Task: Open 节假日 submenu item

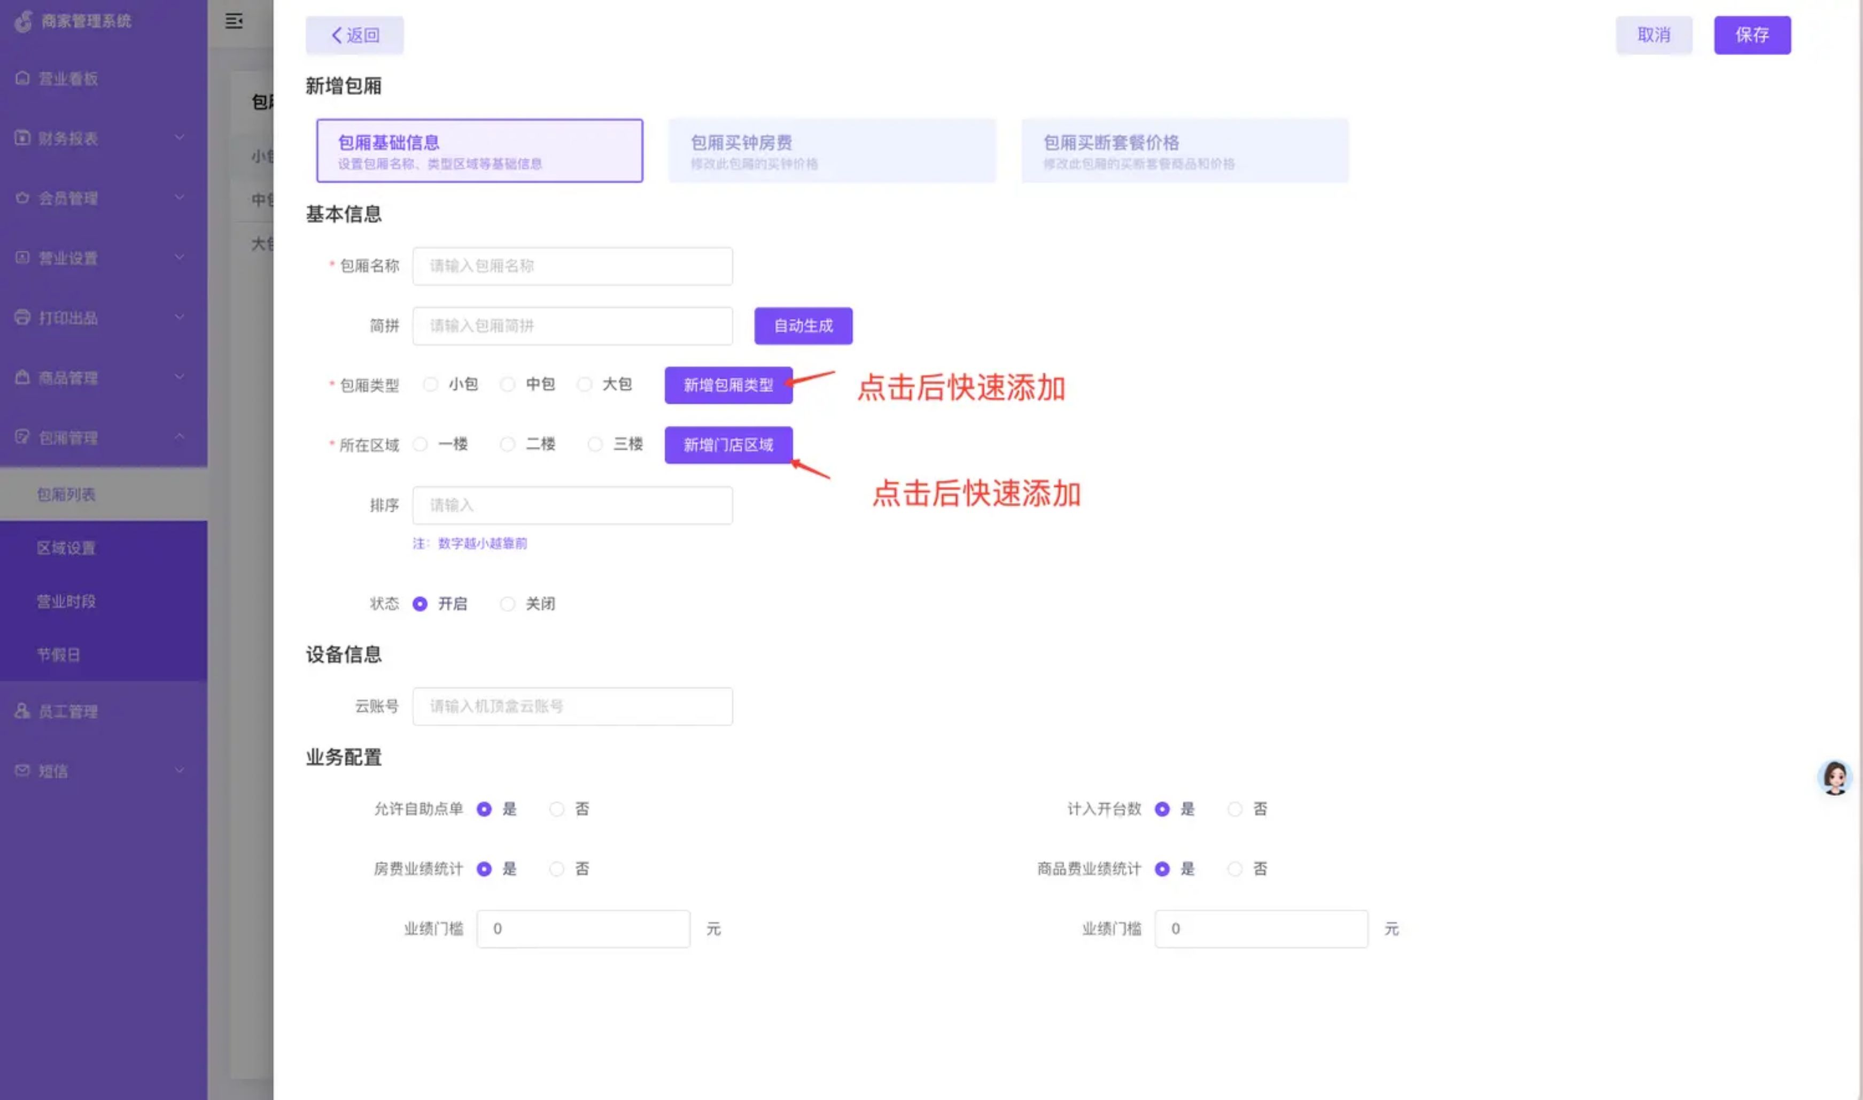Action: (104, 655)
